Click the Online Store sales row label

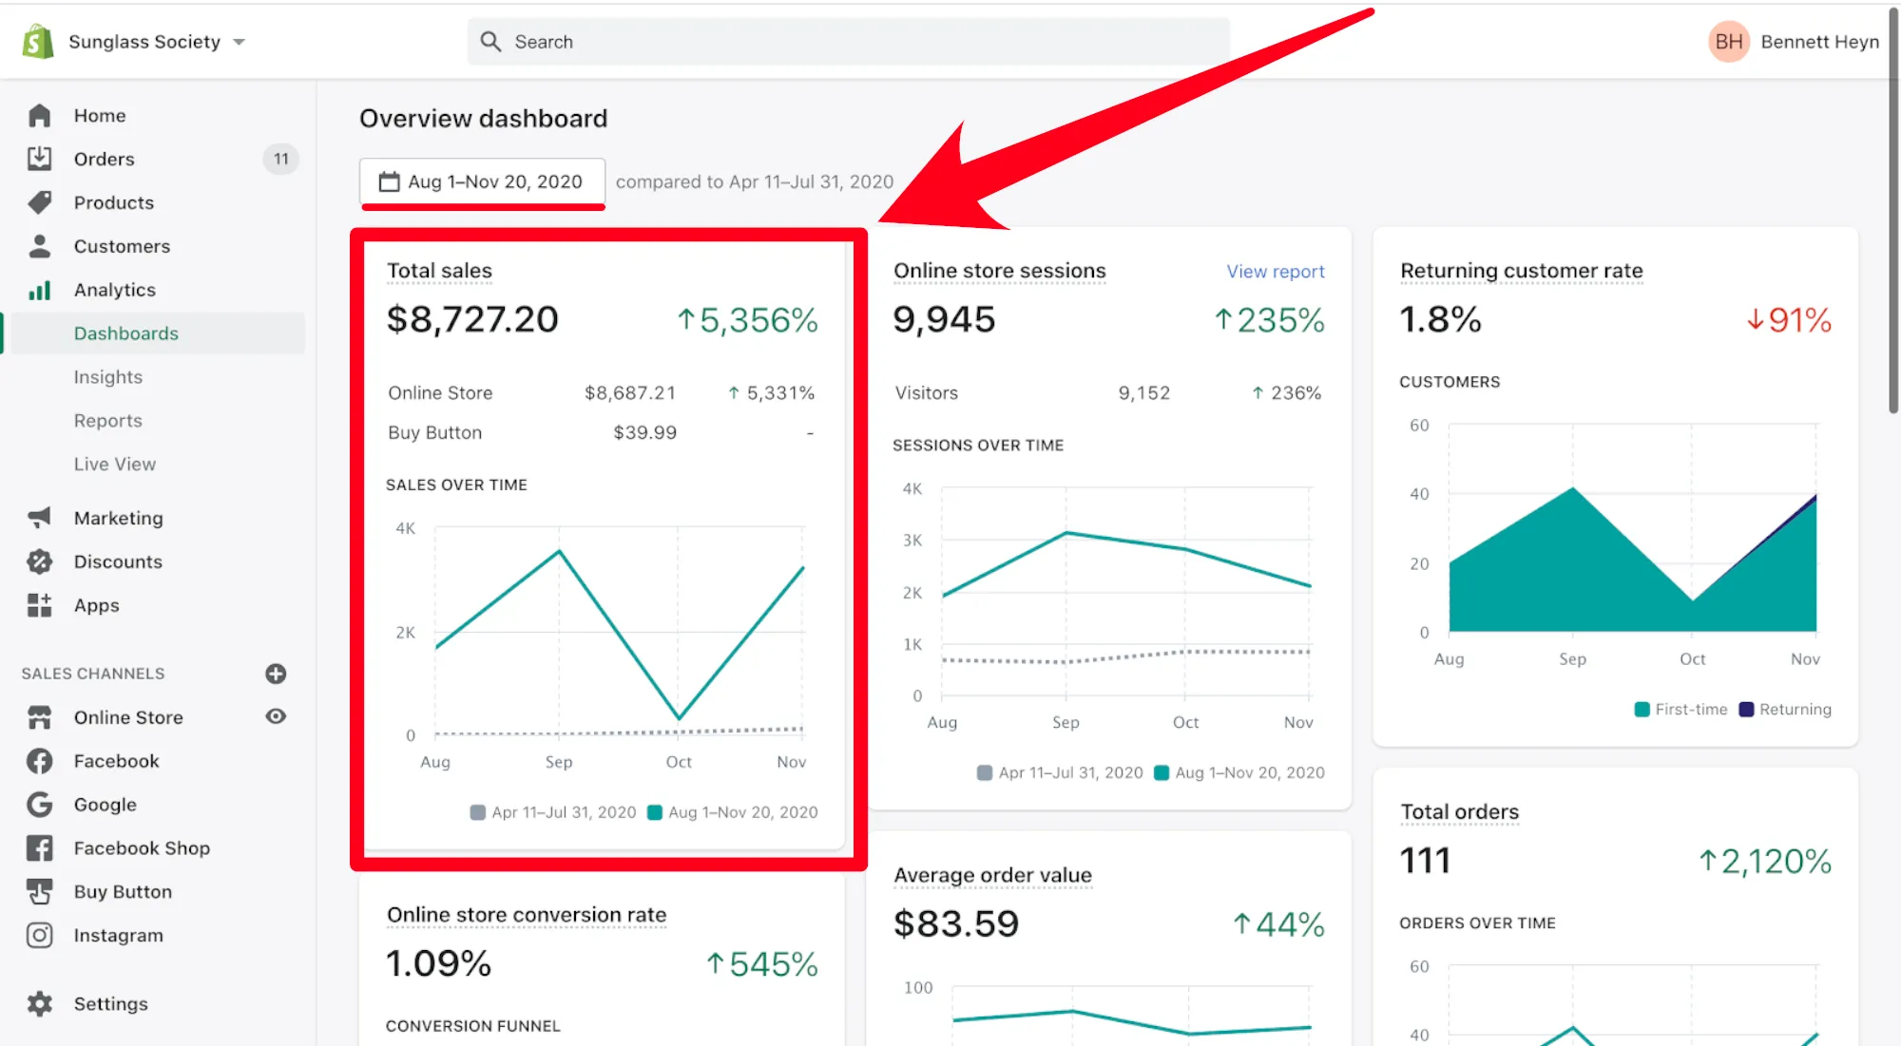[440, 393]
